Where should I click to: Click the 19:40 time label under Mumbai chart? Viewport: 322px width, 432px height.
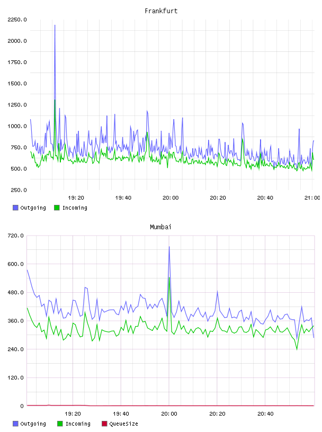click(x=121, y=414)
